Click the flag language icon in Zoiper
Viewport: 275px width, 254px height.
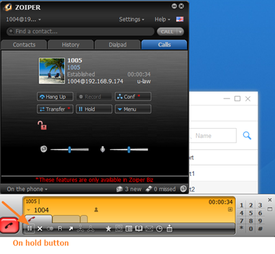pos(180,19)
